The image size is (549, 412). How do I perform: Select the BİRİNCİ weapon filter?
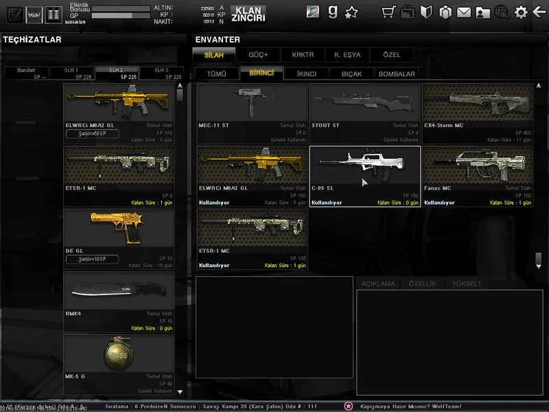click(x=261, y=73)
